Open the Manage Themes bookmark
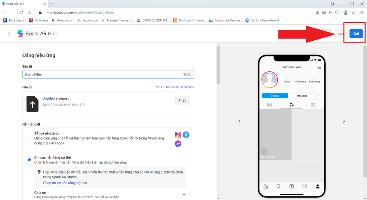This screenshot has width=367, height=200. pyautogui.click(x=117, y=20)
